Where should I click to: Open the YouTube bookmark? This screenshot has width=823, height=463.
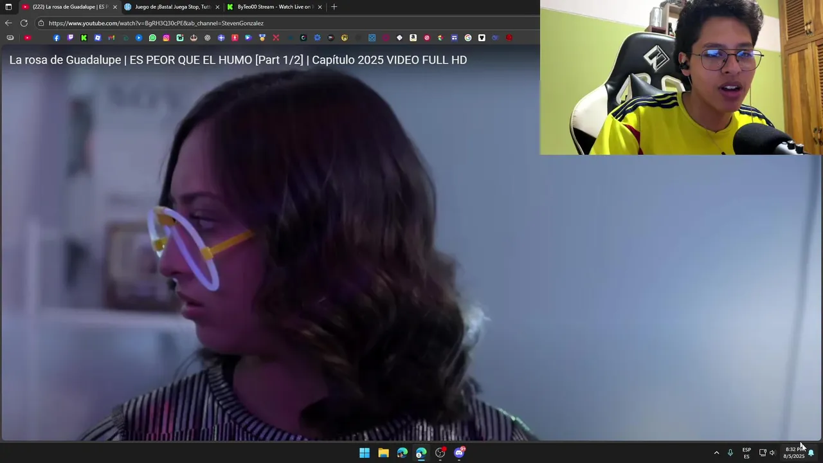28,38
